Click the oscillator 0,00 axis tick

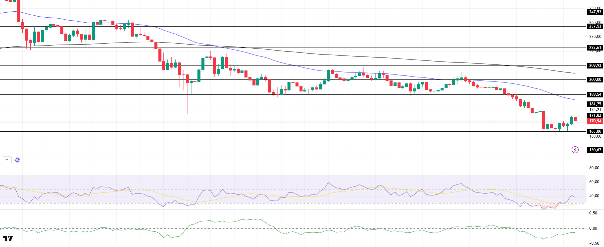click(593, 228)
